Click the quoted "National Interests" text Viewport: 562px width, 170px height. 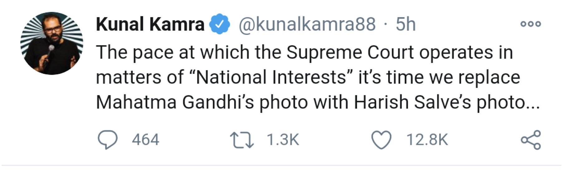(271, 77)
